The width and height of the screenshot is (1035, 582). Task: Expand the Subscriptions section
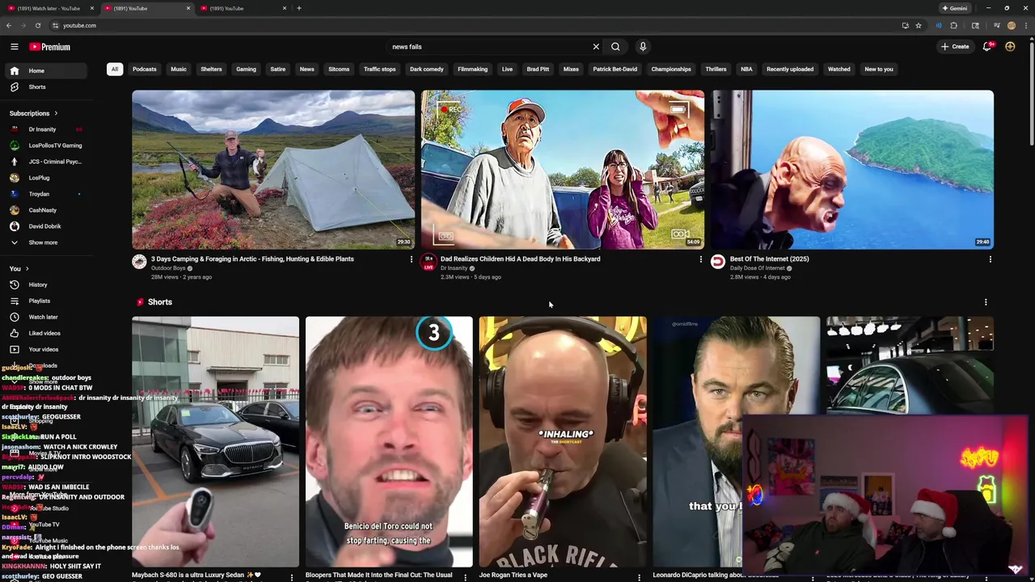pyautogui.click(x=33, y=113)
